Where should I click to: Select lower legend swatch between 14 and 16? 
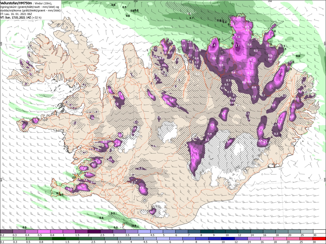[x=254, y=239]
